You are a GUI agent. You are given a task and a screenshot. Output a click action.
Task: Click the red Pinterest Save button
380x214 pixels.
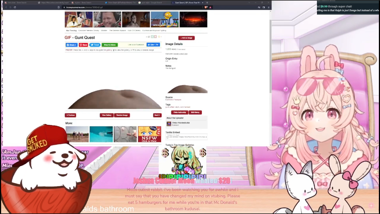click(x=83, y=45)
